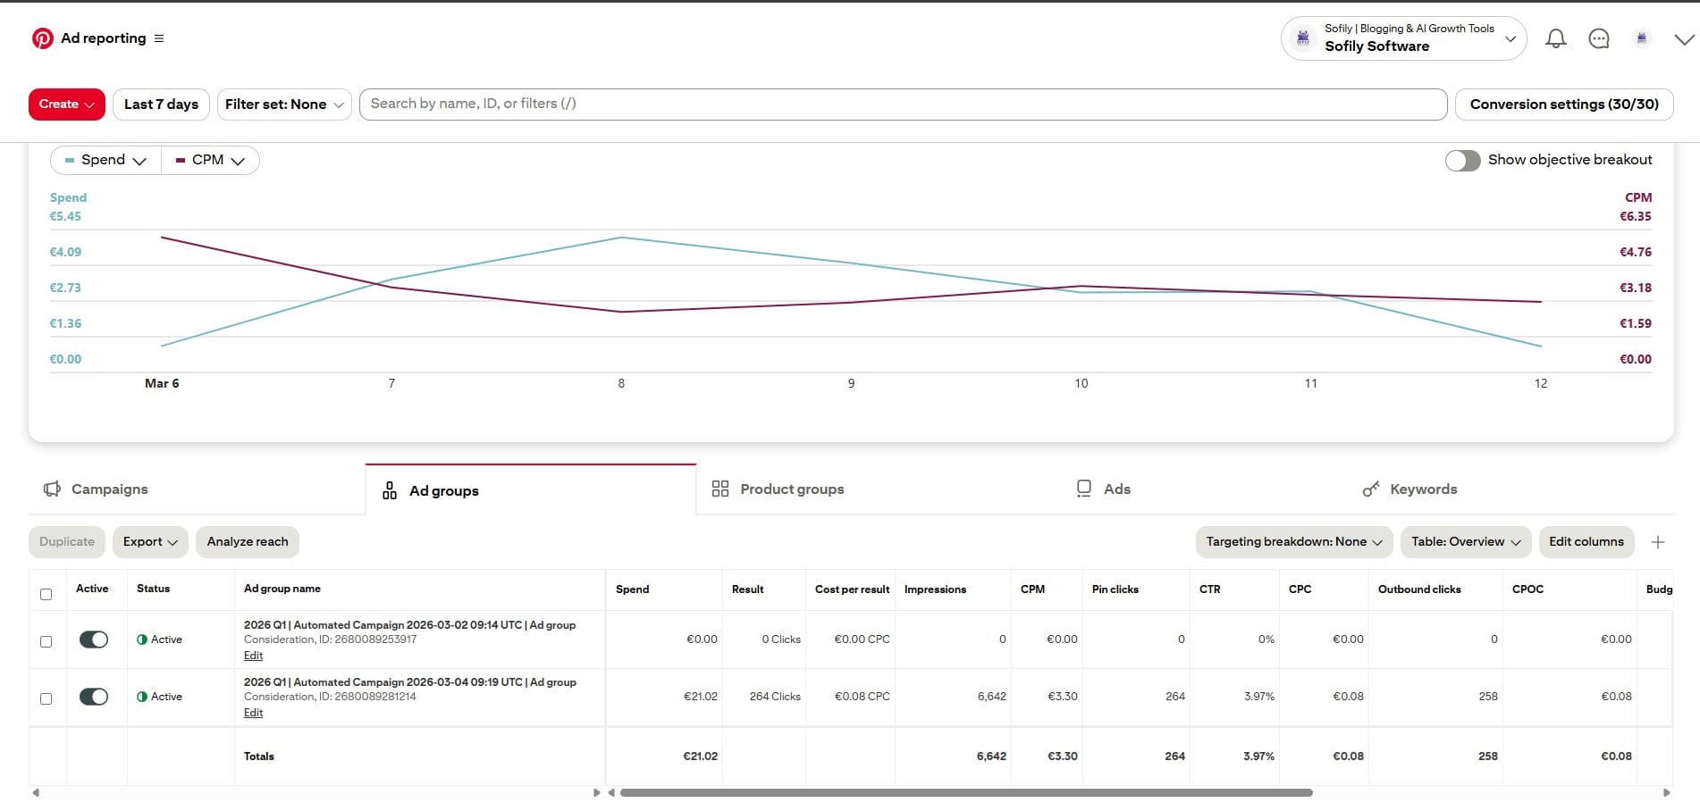
Task: Open the help feedback icon
Action: pyautogui.click(x=1598, y=38)
